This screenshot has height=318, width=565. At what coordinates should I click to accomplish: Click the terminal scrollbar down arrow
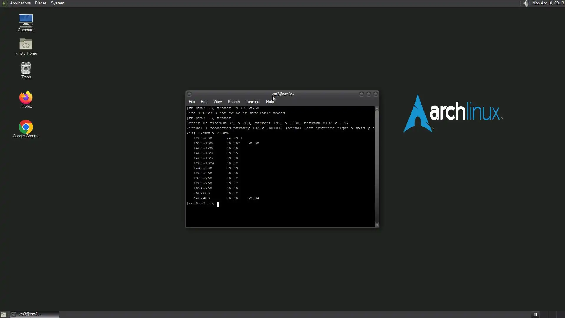click(x=377, y=225)
